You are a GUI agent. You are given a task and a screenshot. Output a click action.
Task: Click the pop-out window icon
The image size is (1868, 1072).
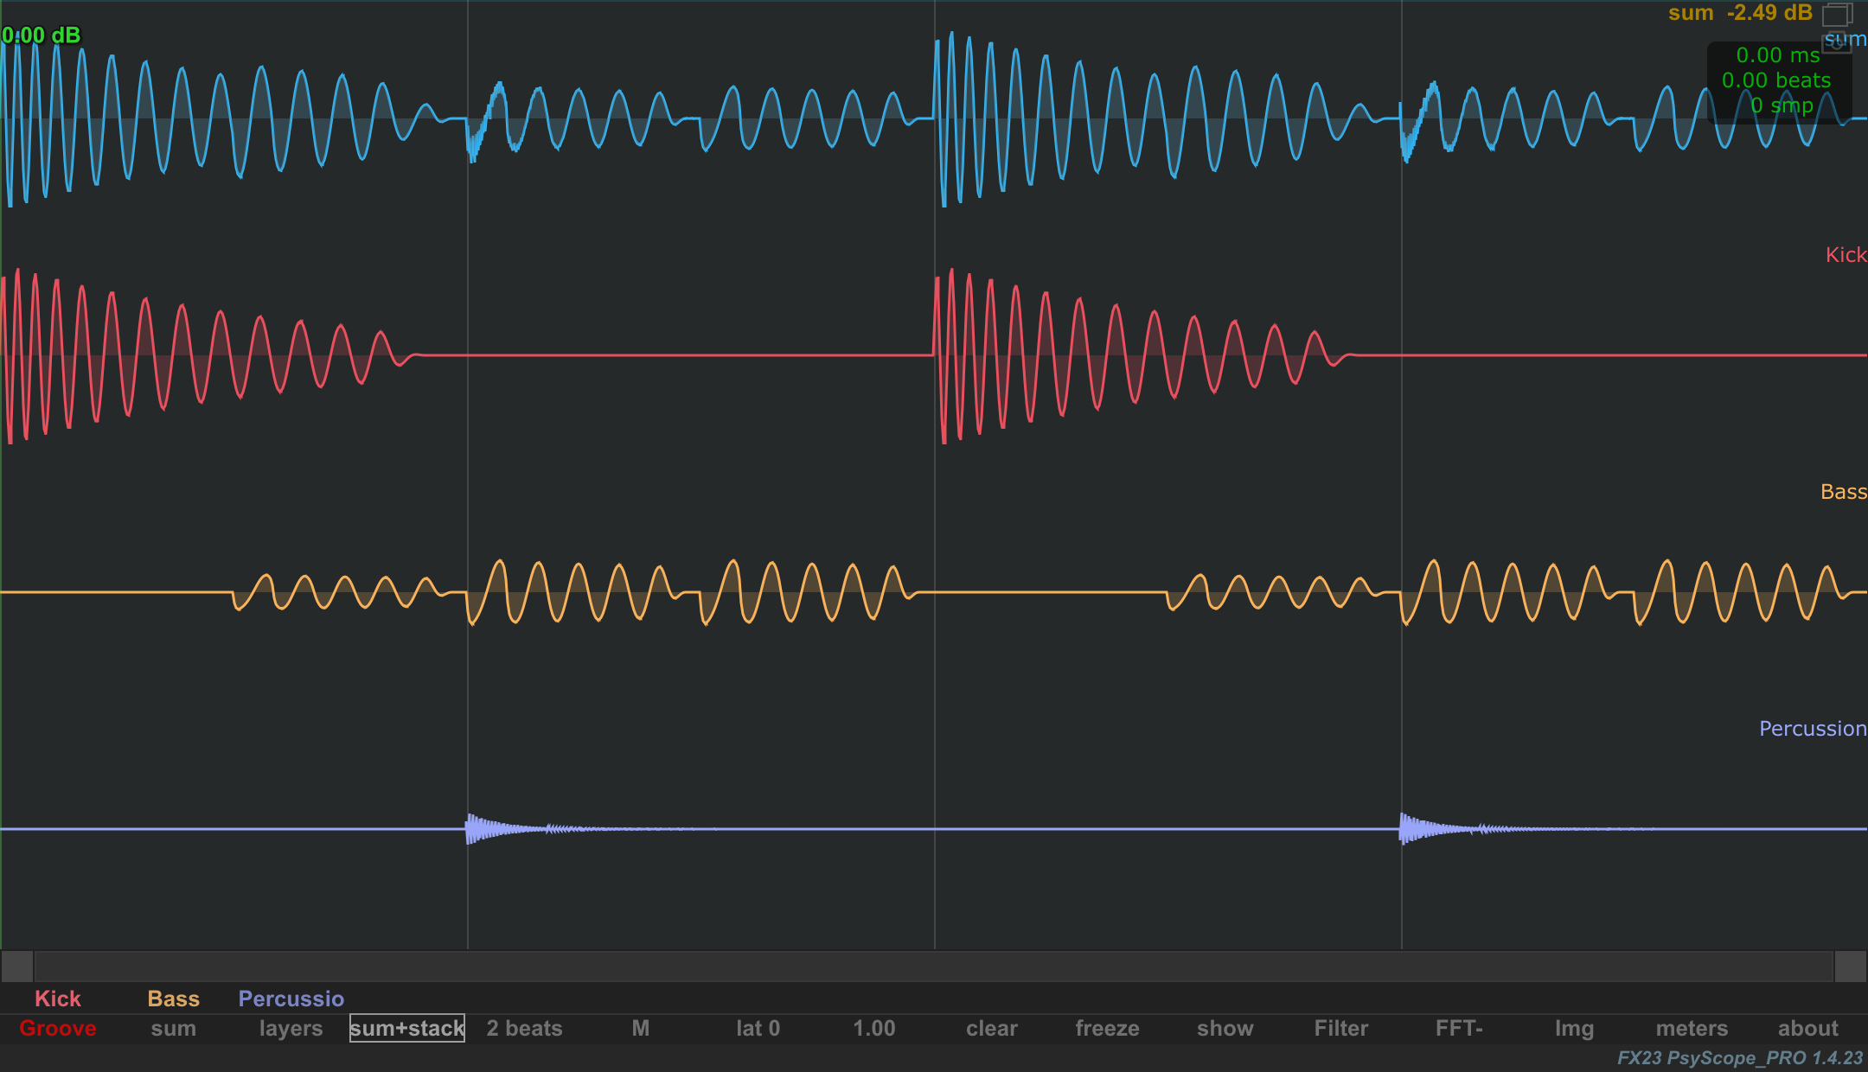(x=1838, y=15)
